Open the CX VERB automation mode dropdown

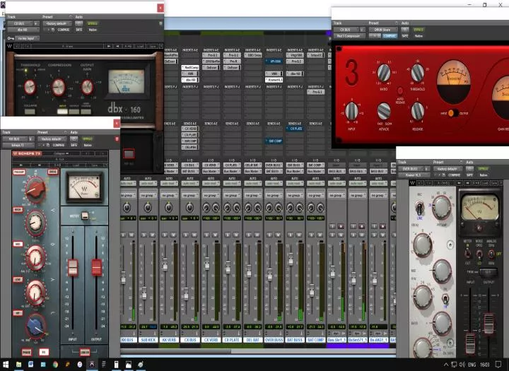click(211, 184)
